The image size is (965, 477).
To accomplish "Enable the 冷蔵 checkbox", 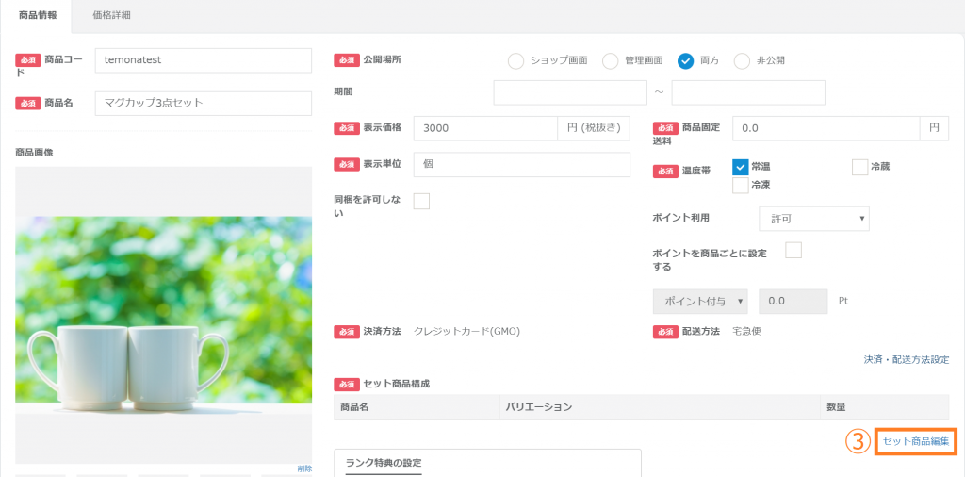I will (859, 167).
